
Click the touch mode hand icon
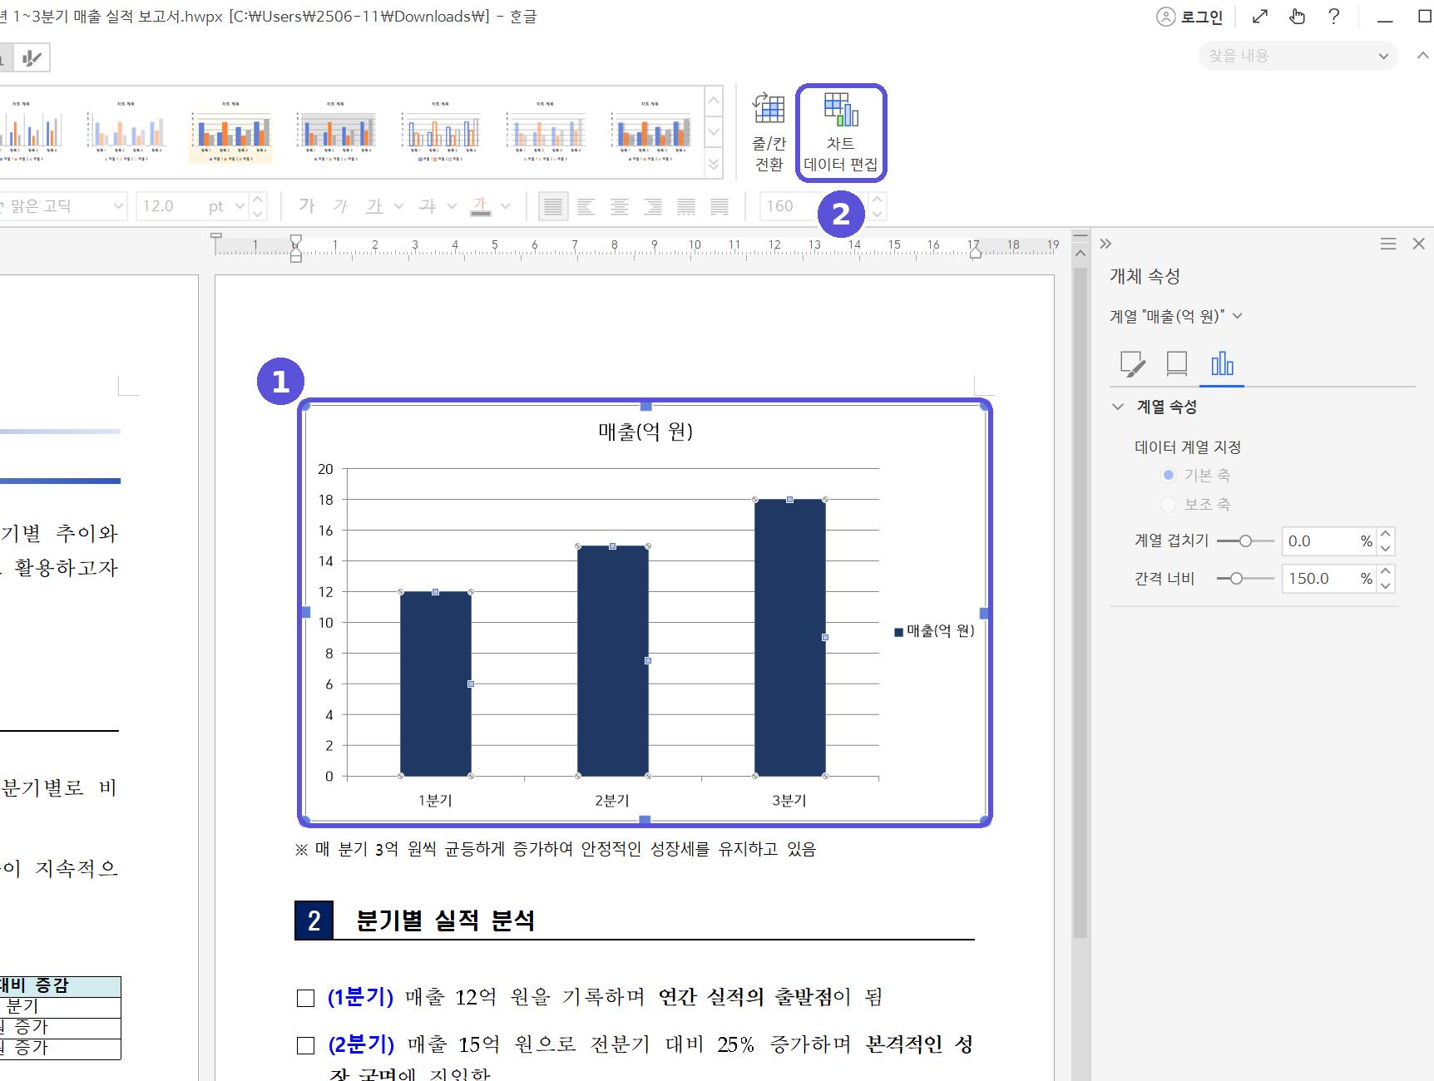[1297, 17]
